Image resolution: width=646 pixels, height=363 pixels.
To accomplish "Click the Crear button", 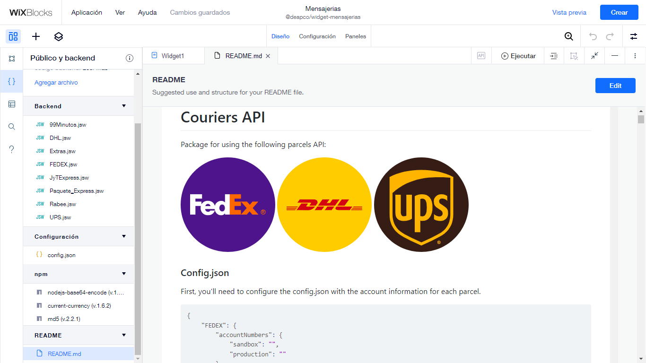I will pyautogui.click(x=619, y=12).
